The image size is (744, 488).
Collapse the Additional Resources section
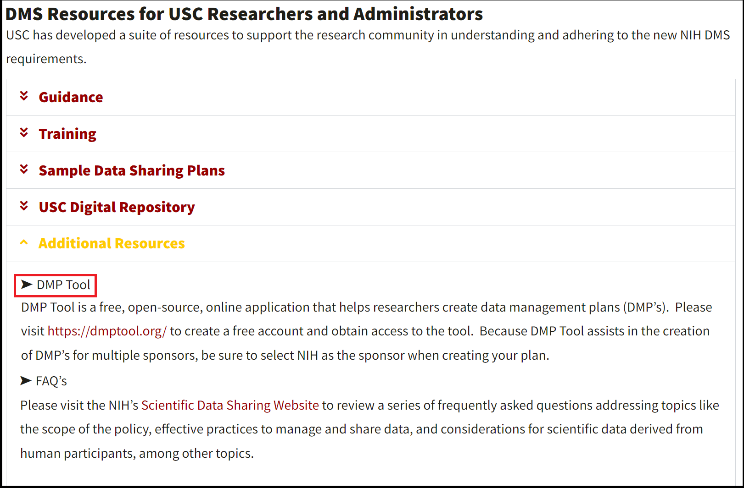tap(111, 243)
